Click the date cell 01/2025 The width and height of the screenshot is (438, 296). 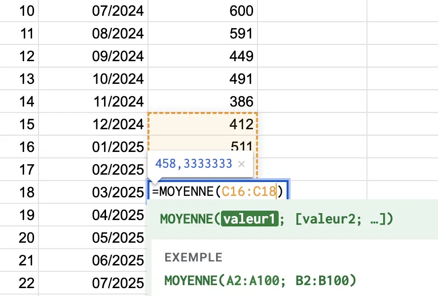pos(93,147)
